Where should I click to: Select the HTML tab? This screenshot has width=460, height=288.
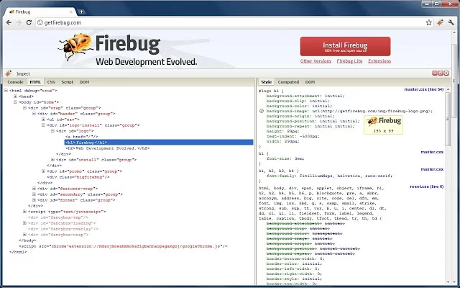coord(35,82)
